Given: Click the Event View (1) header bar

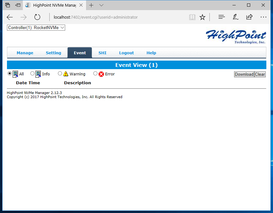Looking at the screenshot, I should [x=137, y=65].
